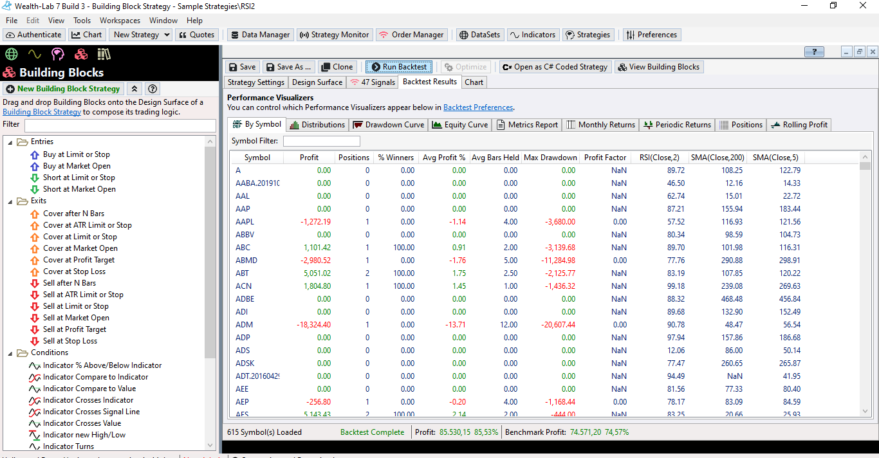Click the pink head icon in the black panel

pyautogui.click(x=58, y=54)
